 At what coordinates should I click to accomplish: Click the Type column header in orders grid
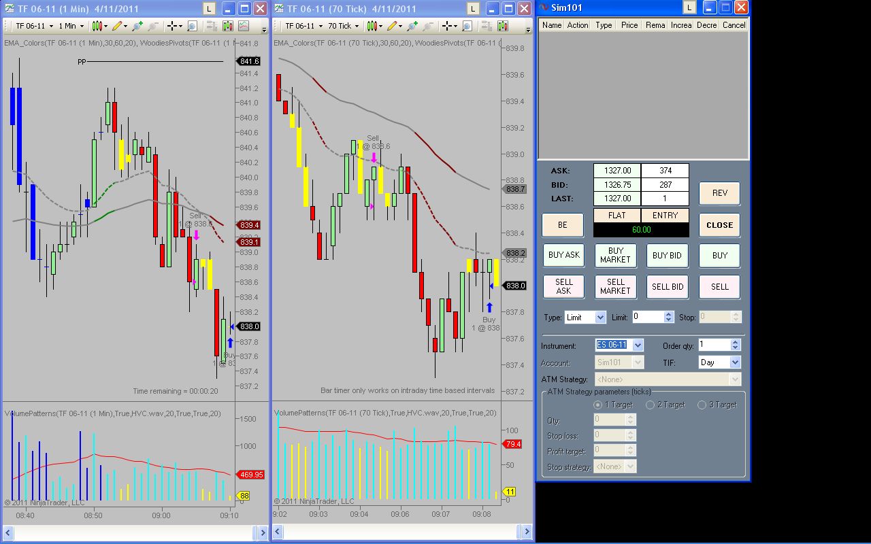[x=604, y=25]
